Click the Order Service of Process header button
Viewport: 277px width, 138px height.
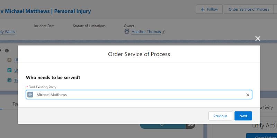point(249,9)
